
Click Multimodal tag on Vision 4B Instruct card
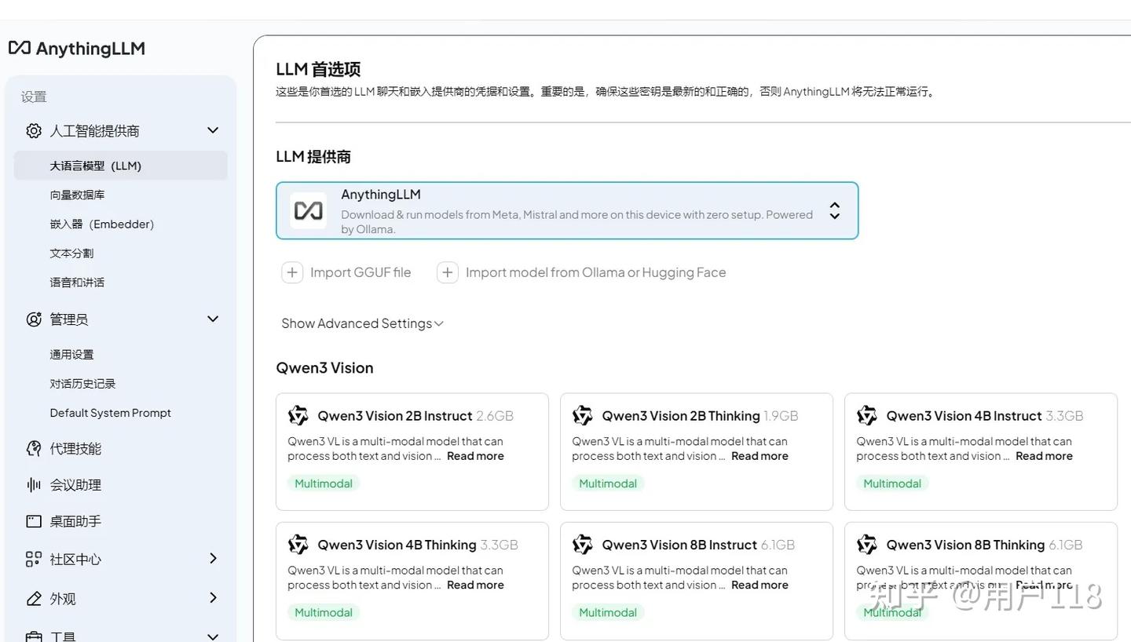[892, 483]
